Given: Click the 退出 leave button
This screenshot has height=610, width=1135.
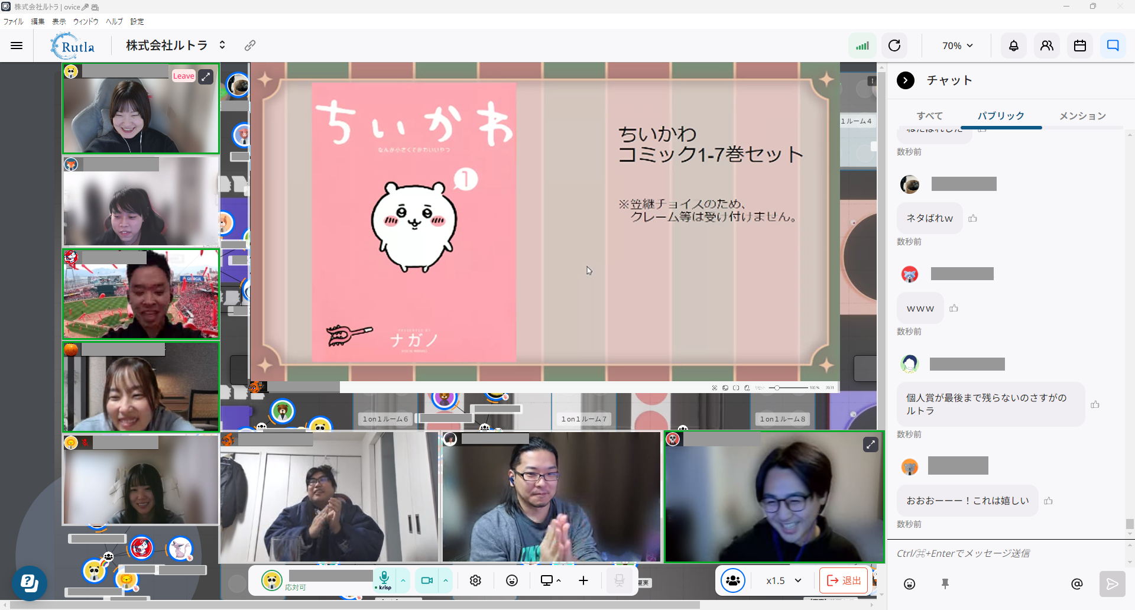Looking at the screenshot, I should (844, 580).
